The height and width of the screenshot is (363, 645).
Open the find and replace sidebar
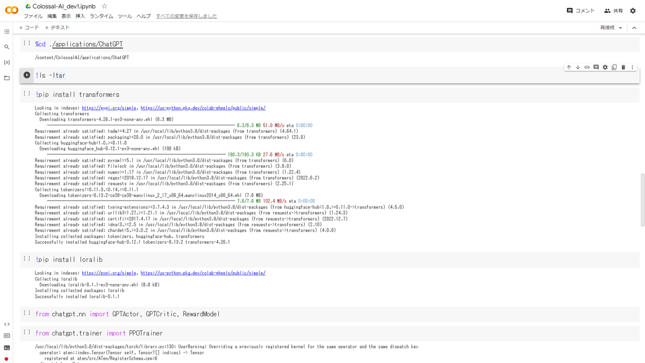pyautogui.click(x=6, y=47)
